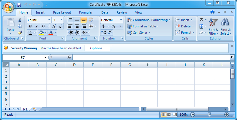Screen dimensions: 237x120
Task: Open the Review ribbon tab
Action: 122,12
